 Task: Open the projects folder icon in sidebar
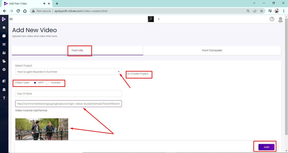(x=4, y=36)
